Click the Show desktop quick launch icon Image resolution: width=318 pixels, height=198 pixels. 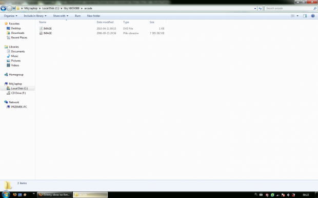click(19, 195)
